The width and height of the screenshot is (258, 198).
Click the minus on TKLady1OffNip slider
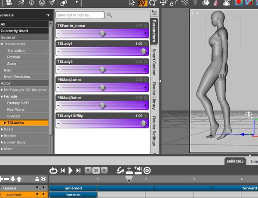coord(58,123)
